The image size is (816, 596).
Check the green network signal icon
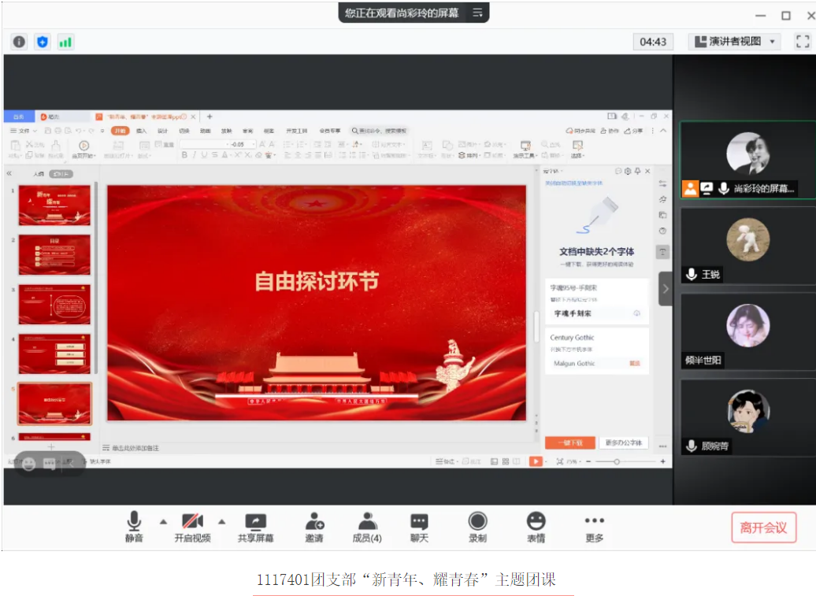[65, 42]
